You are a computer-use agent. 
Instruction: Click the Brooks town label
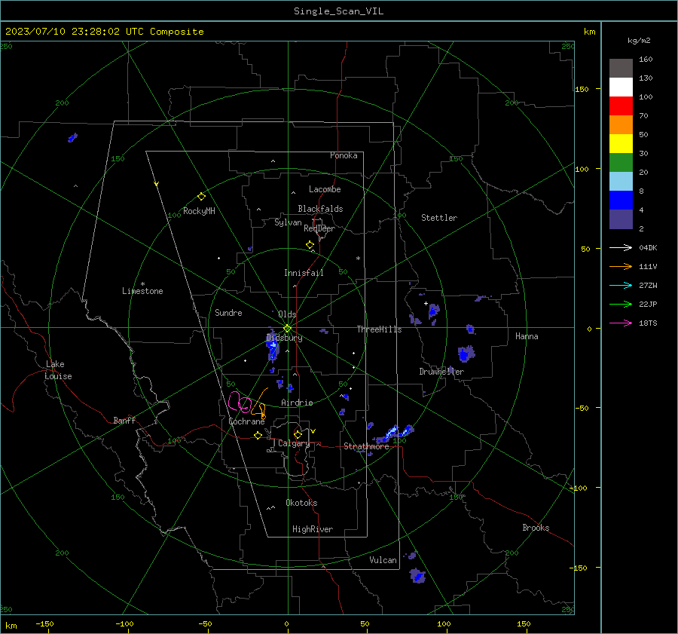536,528
